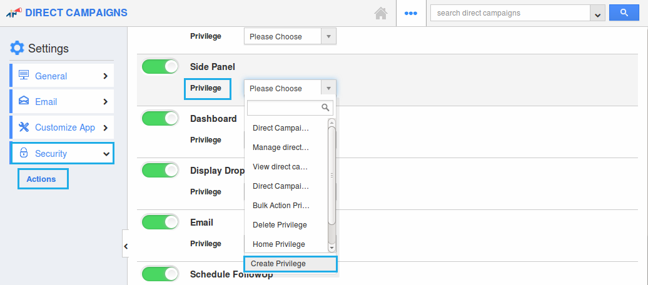Image resolution: width=648 pixels, height=285 pixels.
Task: Go to the home icon
Action: click(381, 13)
